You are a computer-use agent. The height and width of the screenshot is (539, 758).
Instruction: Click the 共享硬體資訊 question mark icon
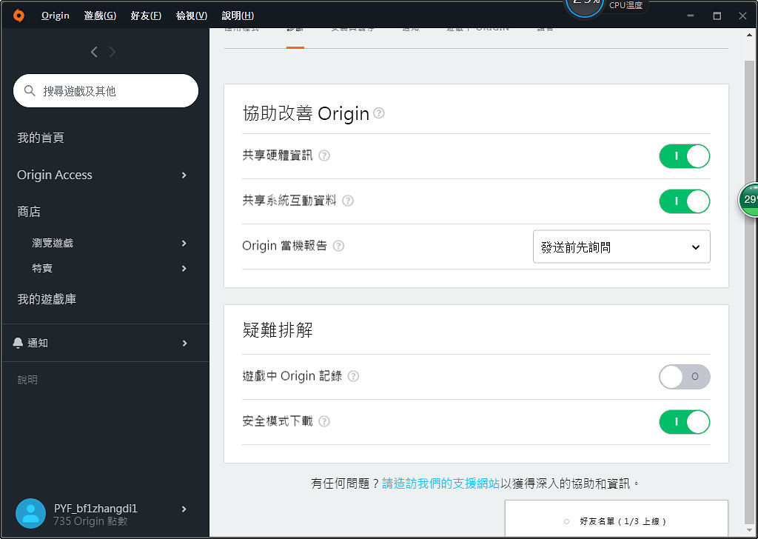click(x=324, y=155)
